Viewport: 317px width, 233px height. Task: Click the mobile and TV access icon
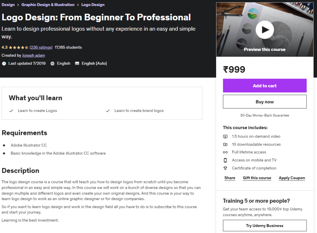[x=225, y=160]
